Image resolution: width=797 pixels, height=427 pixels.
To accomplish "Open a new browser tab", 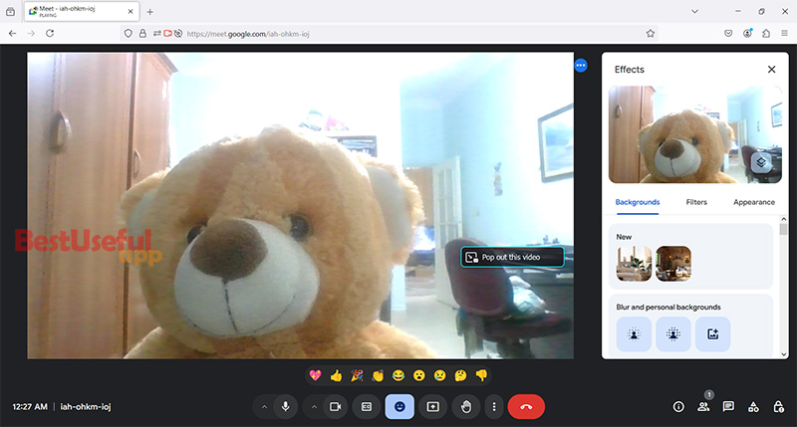I will click(150, 12).
